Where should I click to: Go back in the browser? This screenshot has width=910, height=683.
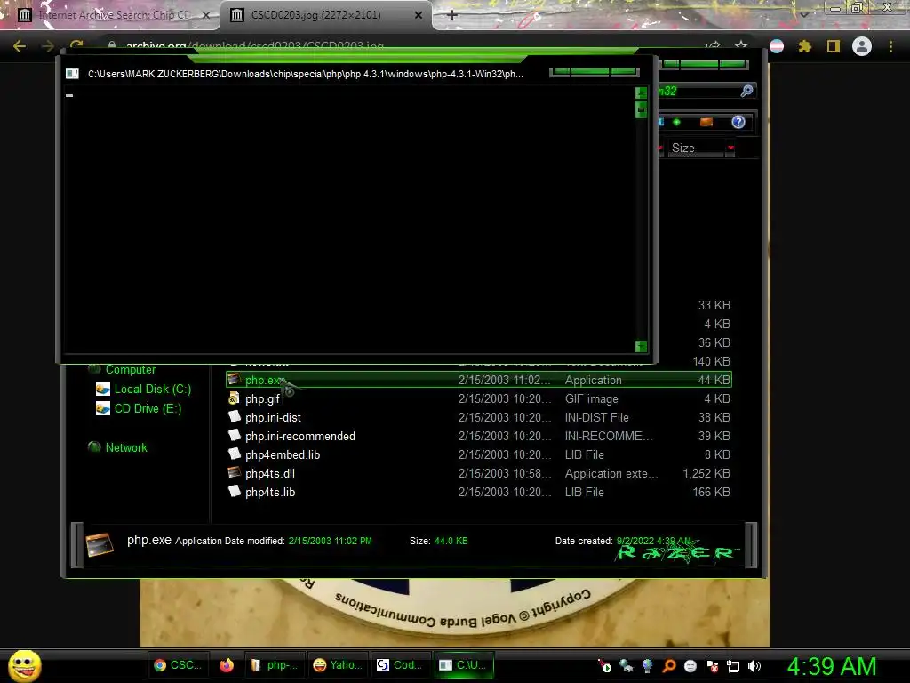pyautogui.click(x=20, y=46)
